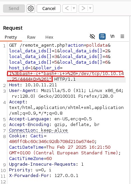Screen dimensions: 131x184
Task: Toggle hide non-printable characters eye icon
Action: pyautogui.click(x=92, y=36)
